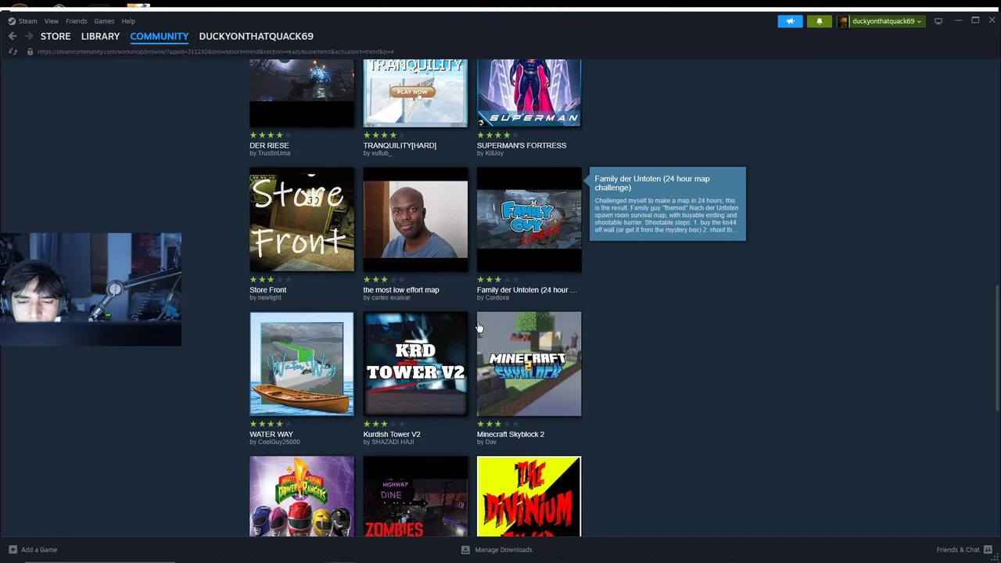Open the notifications bell
The width and height of the screenshot is (1001, 563).
[x=819, y=21]
